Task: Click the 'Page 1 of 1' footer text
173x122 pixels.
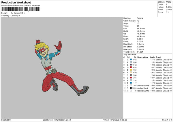Action: [x=167, y=120]
